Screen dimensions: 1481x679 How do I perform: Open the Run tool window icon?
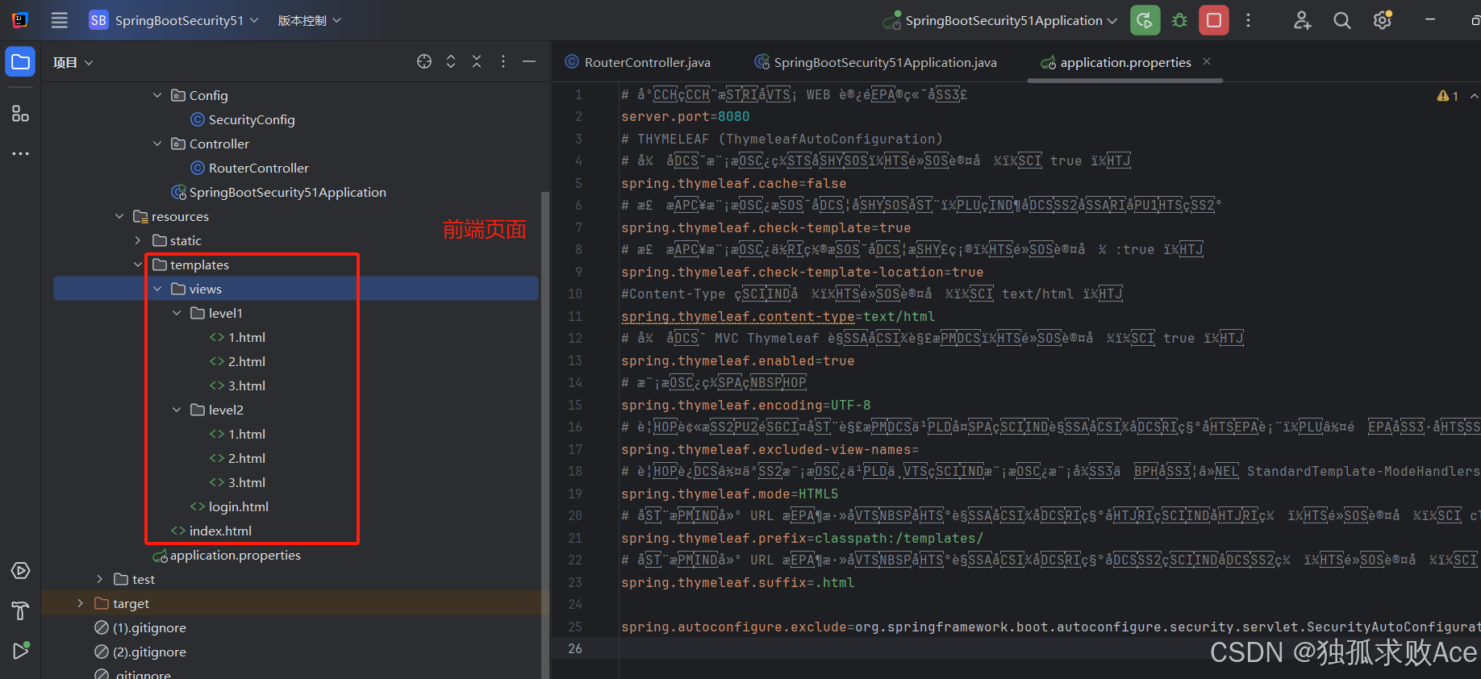coord(20,651)
